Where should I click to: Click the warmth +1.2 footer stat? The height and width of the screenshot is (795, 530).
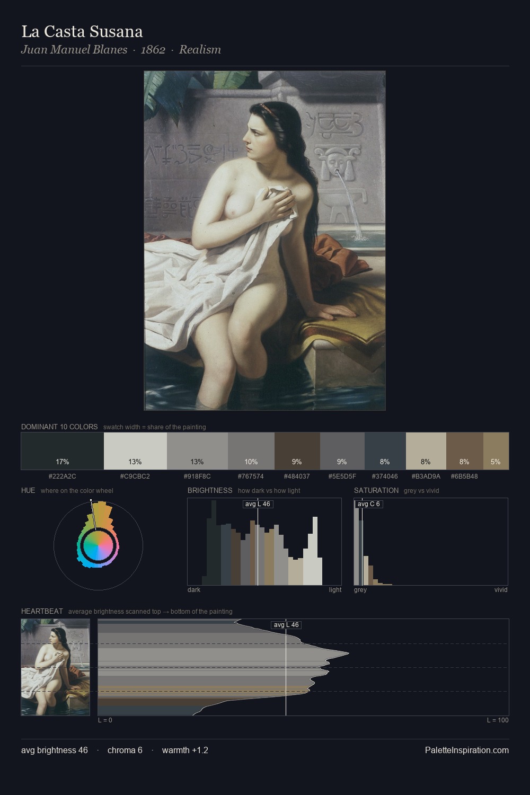pyautogui.click(x=185, y=750)
